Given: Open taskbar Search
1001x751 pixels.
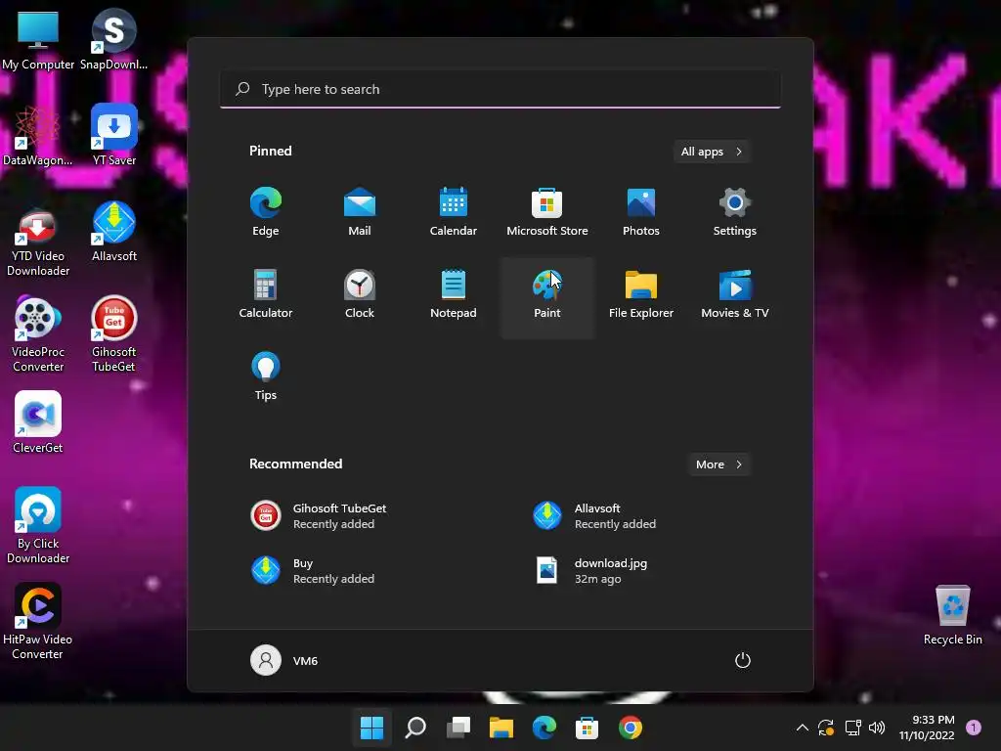Looking at the screenshot, I should (415, 728).
